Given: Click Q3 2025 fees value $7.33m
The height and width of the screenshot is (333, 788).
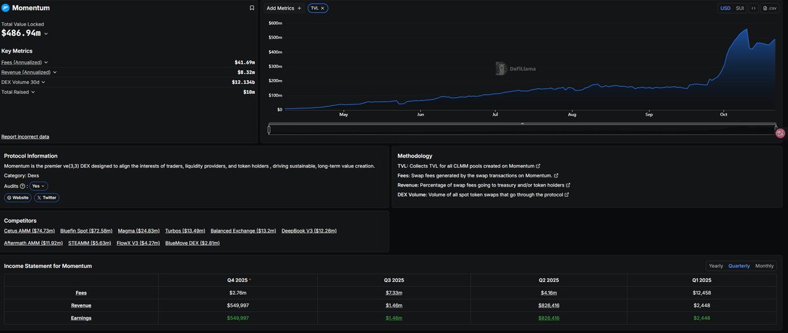Looking at the screenshot, I should pos(393,293).
